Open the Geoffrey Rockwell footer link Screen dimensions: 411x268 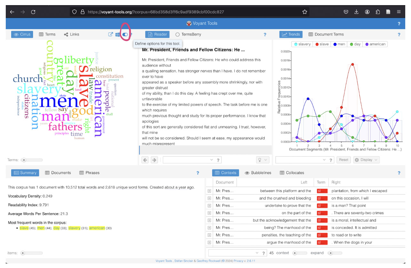(x=208, y=261)
